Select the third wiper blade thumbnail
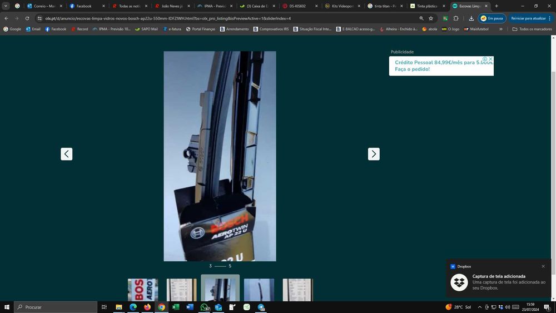556x313 pixels. pos(220,289)
